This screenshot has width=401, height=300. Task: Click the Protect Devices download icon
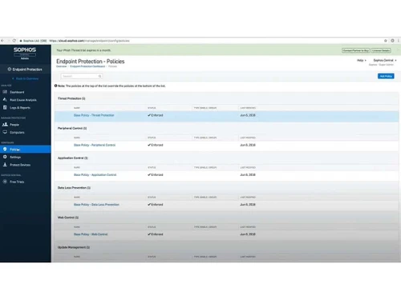tap(5, 165)
